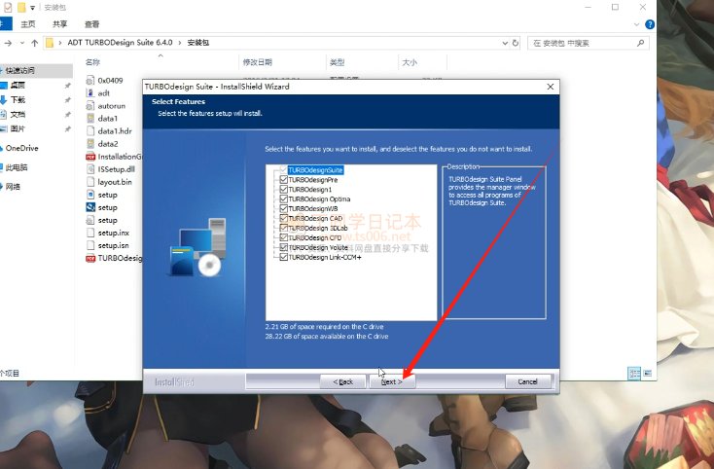Cancel the TURBOdesign installation
This screenshot has width=714, height=469.
click(528, 381)
